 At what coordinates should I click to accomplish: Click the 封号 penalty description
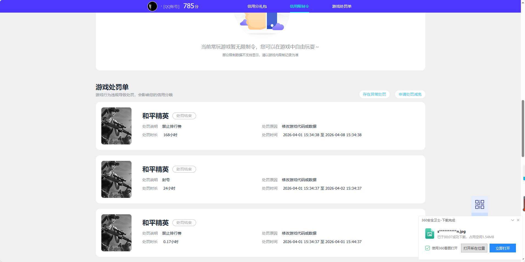[166, 180]
